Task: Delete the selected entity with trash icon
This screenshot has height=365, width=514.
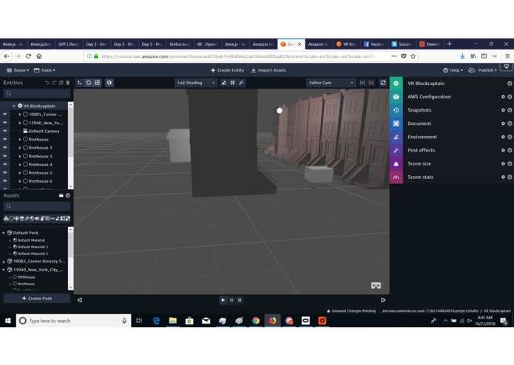Action: point(68,83)
